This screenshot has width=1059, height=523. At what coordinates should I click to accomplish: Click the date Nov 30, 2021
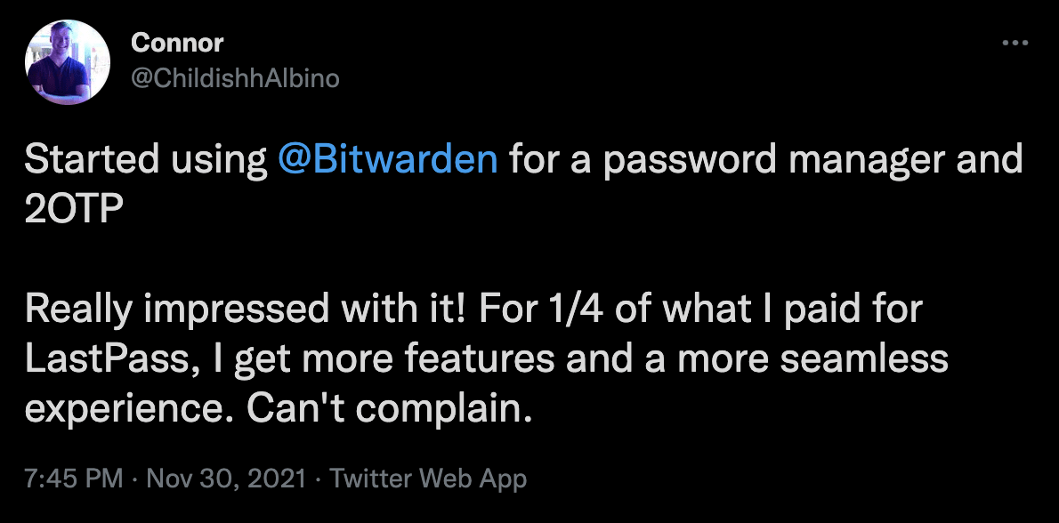222,478
